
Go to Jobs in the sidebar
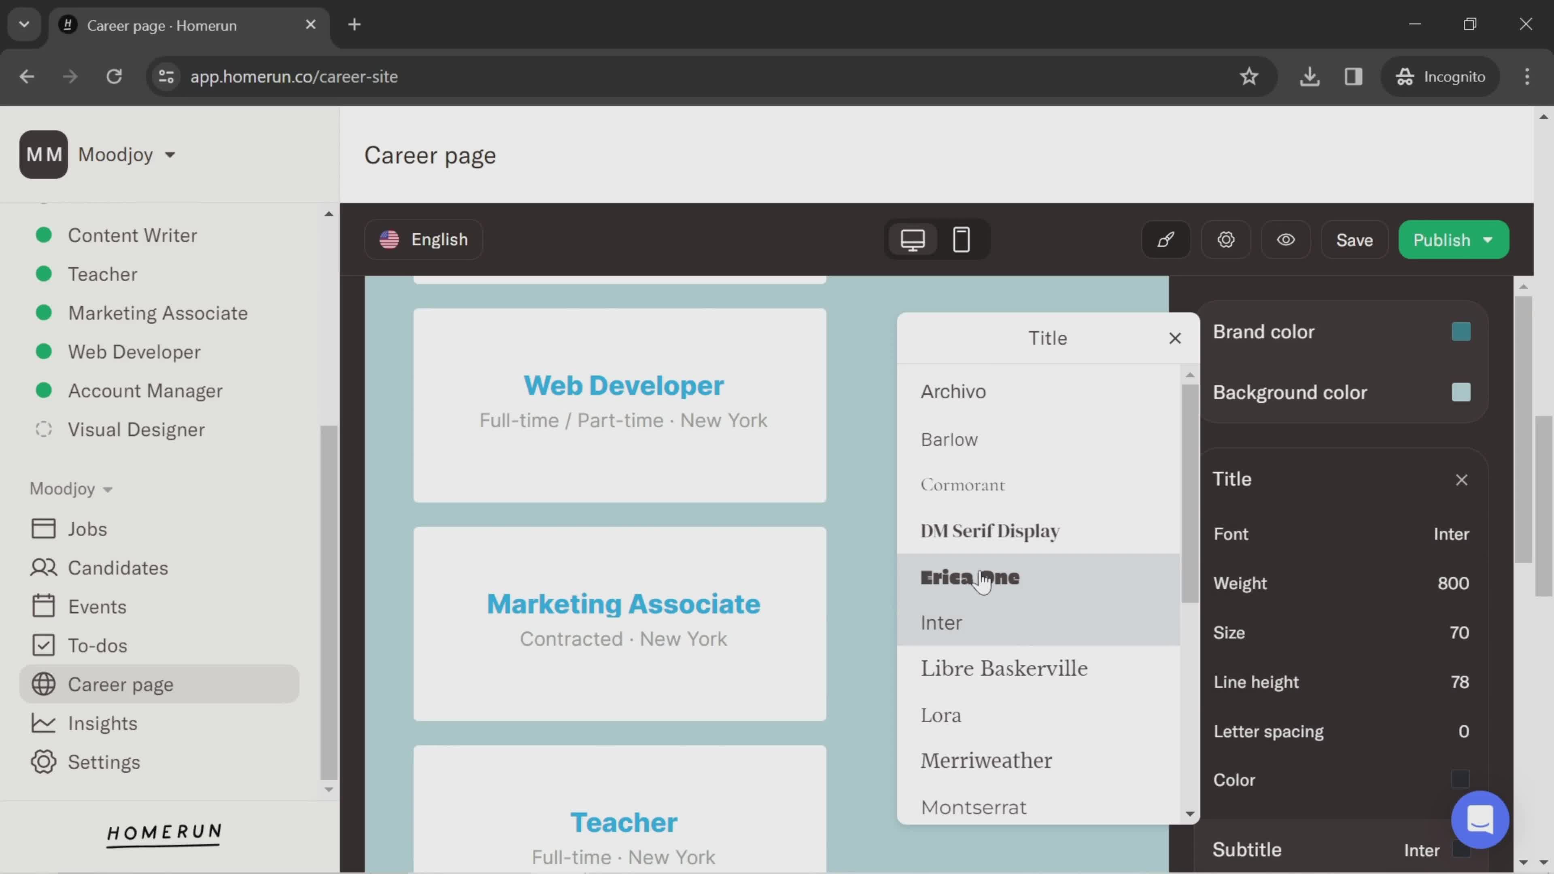(x=87, y=529)
